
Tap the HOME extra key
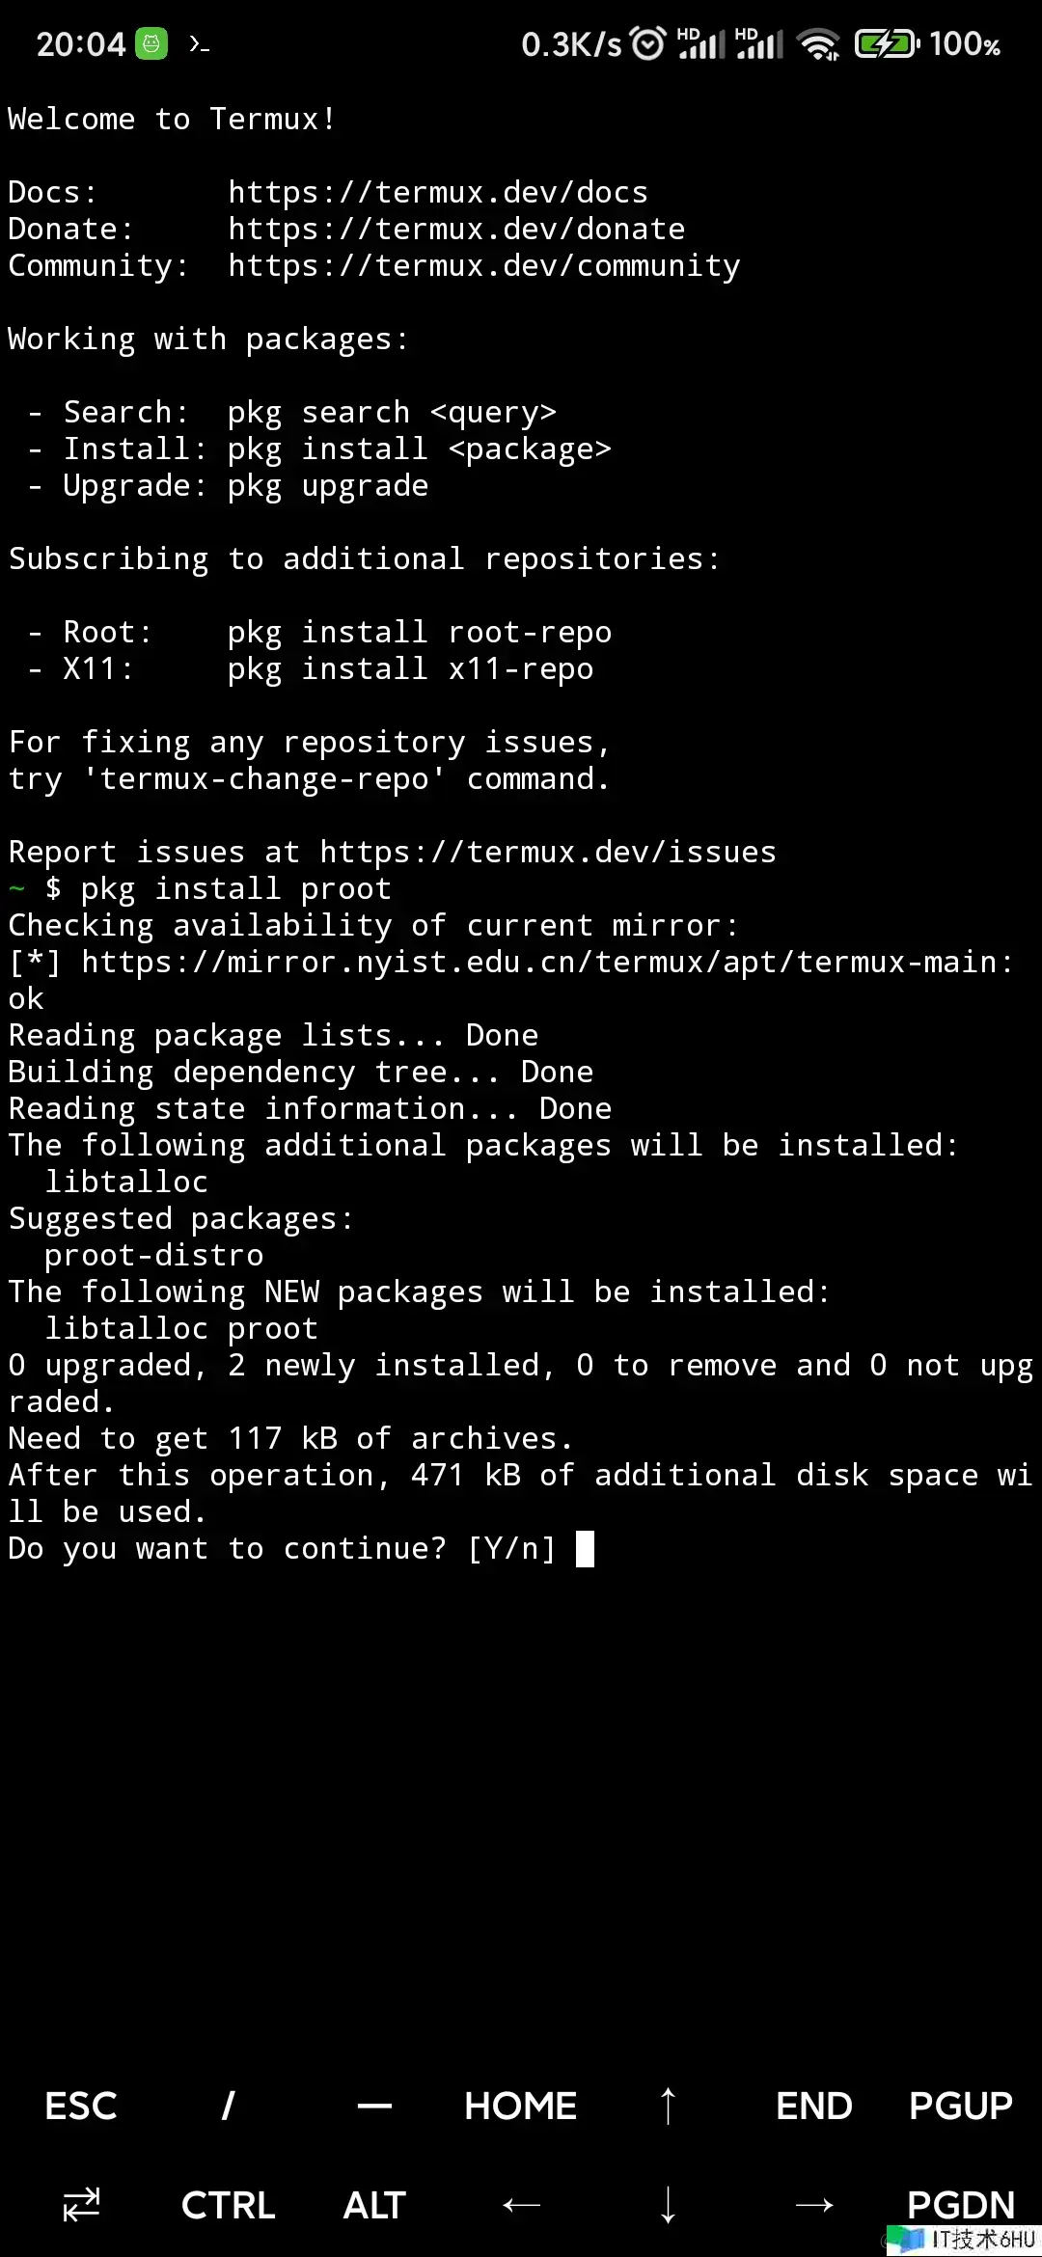pos(520,2106)
